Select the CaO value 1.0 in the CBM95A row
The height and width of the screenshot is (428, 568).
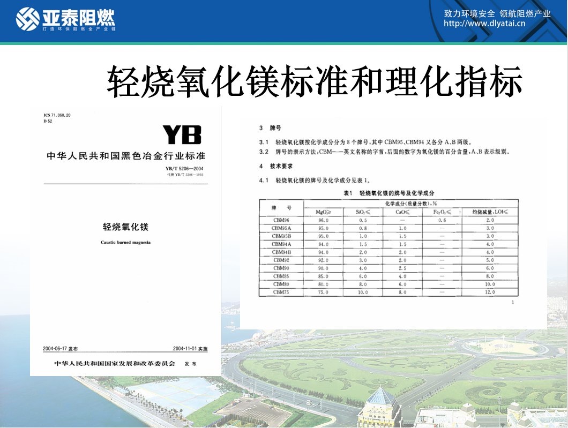pyautogui.click(x=402, y=228)
